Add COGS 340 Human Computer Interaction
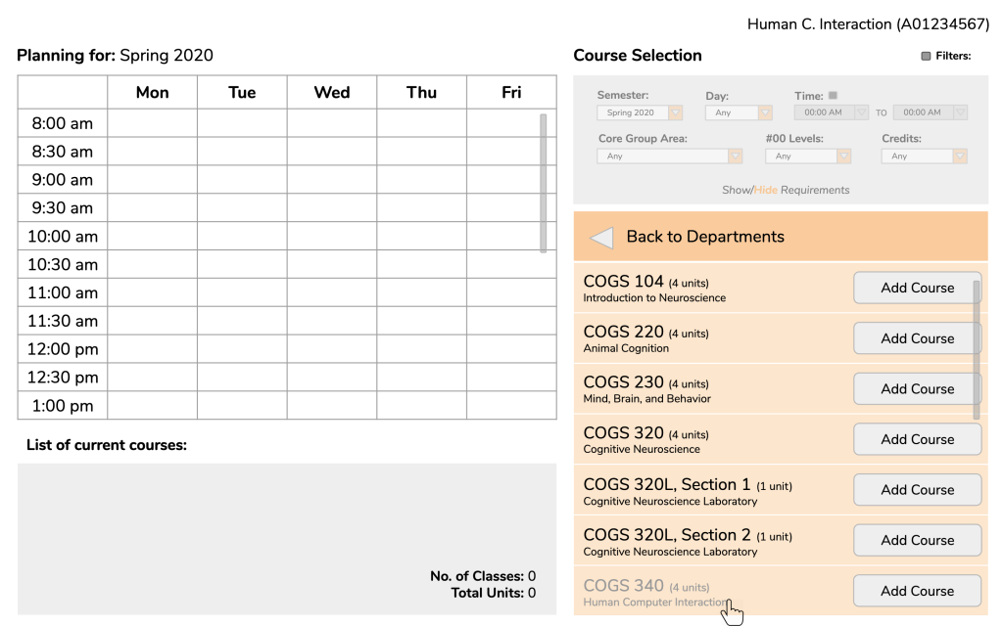 (x=917, y=591)
